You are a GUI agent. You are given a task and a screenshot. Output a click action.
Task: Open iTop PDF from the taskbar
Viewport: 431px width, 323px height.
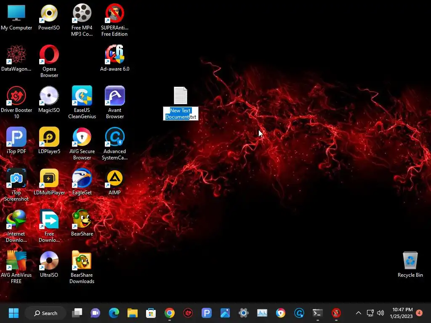tap(206, 313)
